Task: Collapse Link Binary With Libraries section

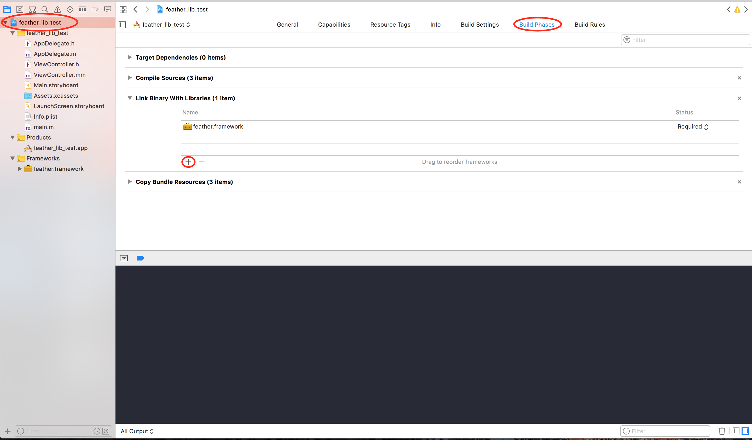Action: (130, 98)
